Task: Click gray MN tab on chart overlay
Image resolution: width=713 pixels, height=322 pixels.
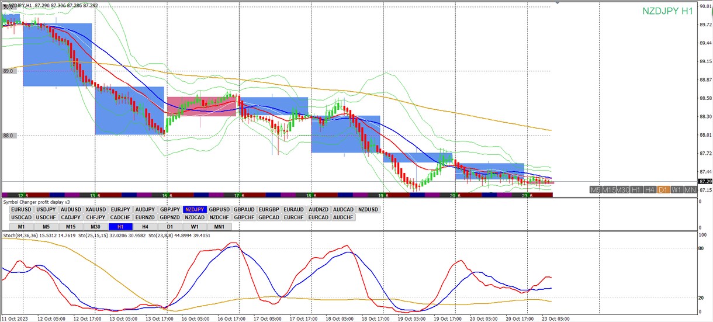Action: tap(690, 190)
